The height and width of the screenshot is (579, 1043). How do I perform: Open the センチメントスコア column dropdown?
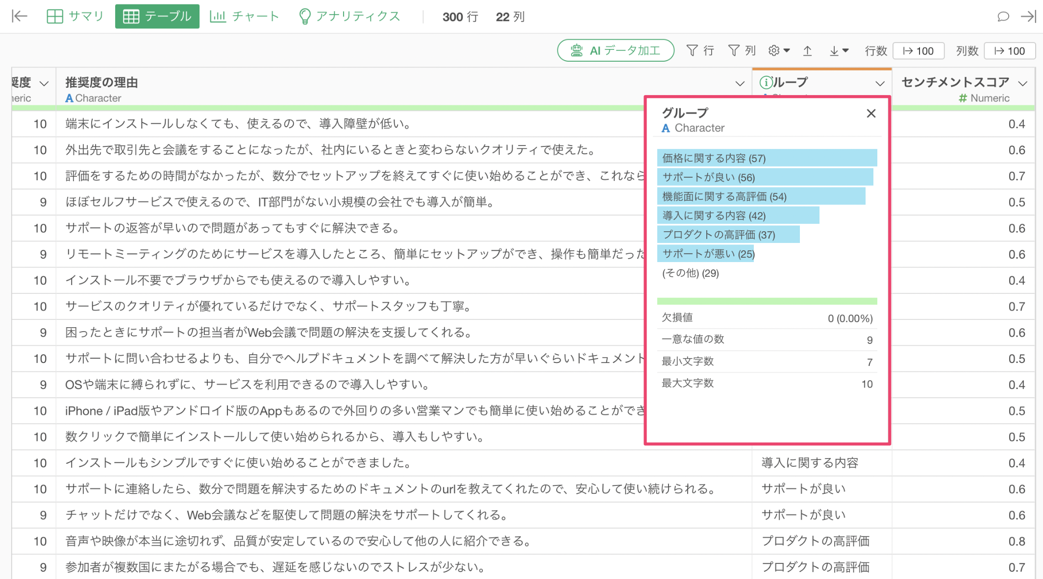(x=1022, y=84)
